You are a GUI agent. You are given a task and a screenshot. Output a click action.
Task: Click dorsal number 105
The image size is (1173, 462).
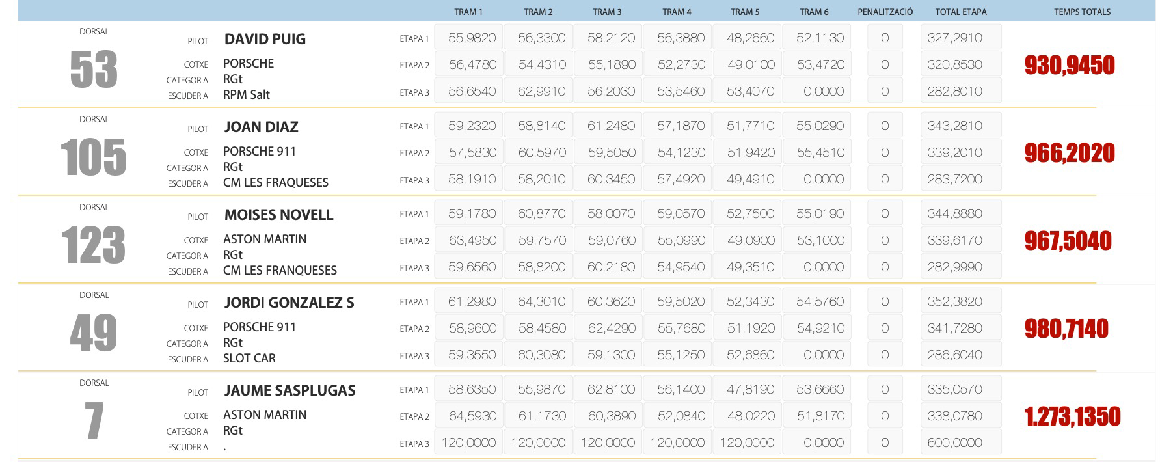(x=93, y=157)
